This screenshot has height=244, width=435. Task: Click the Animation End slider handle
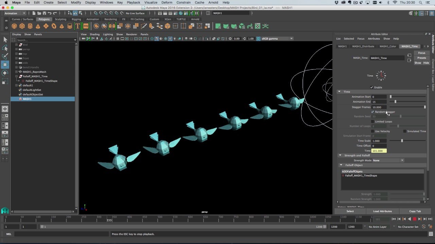pos(395,102)
